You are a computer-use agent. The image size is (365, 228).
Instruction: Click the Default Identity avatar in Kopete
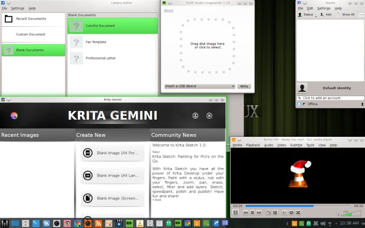pyautogui.click(x=303, y=88)
